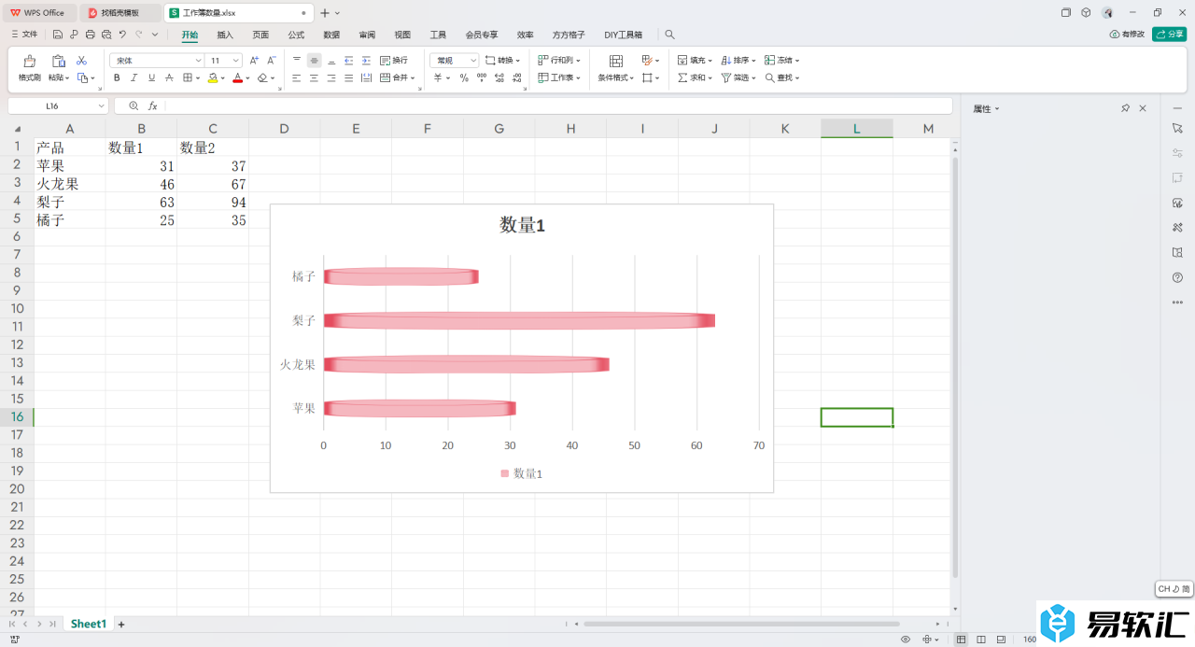This screenshot has height=647, width=1195.
Task: Toggle Italic formatting
Action: click(x=134, y=78)
